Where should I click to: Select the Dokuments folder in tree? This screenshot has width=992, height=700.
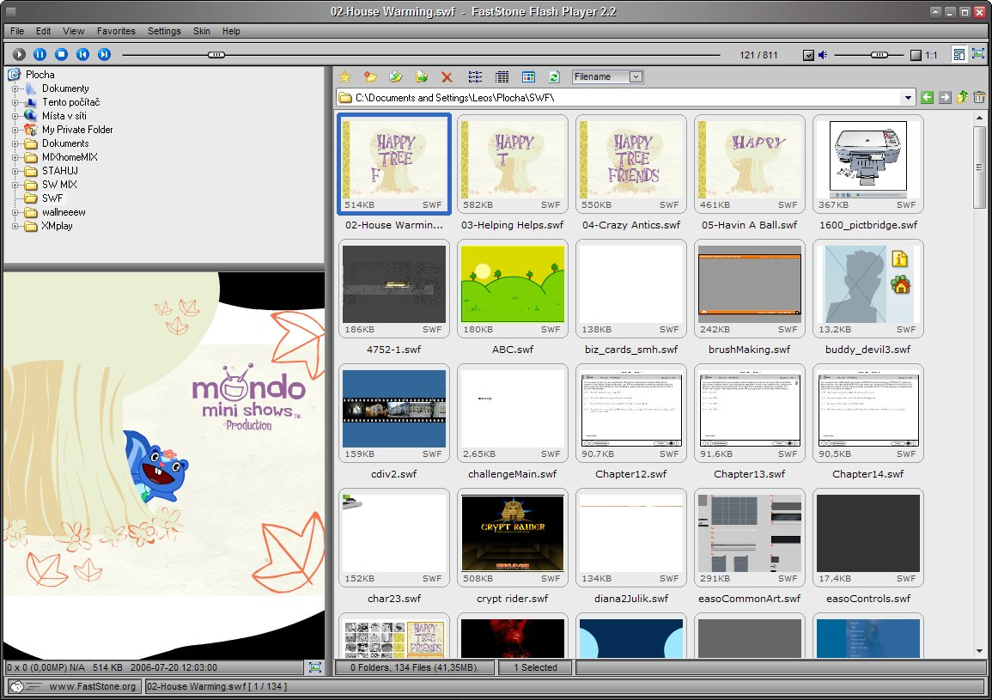tap(65, 143)
